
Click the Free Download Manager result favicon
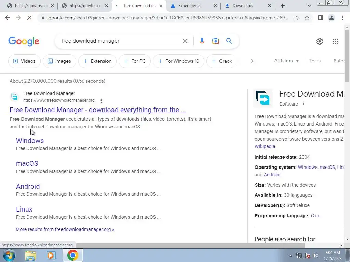[x=14, y=97]
